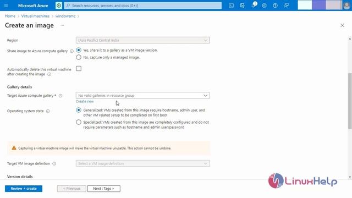
Task: Open the Help question mark icon
Action: (275, 5)
